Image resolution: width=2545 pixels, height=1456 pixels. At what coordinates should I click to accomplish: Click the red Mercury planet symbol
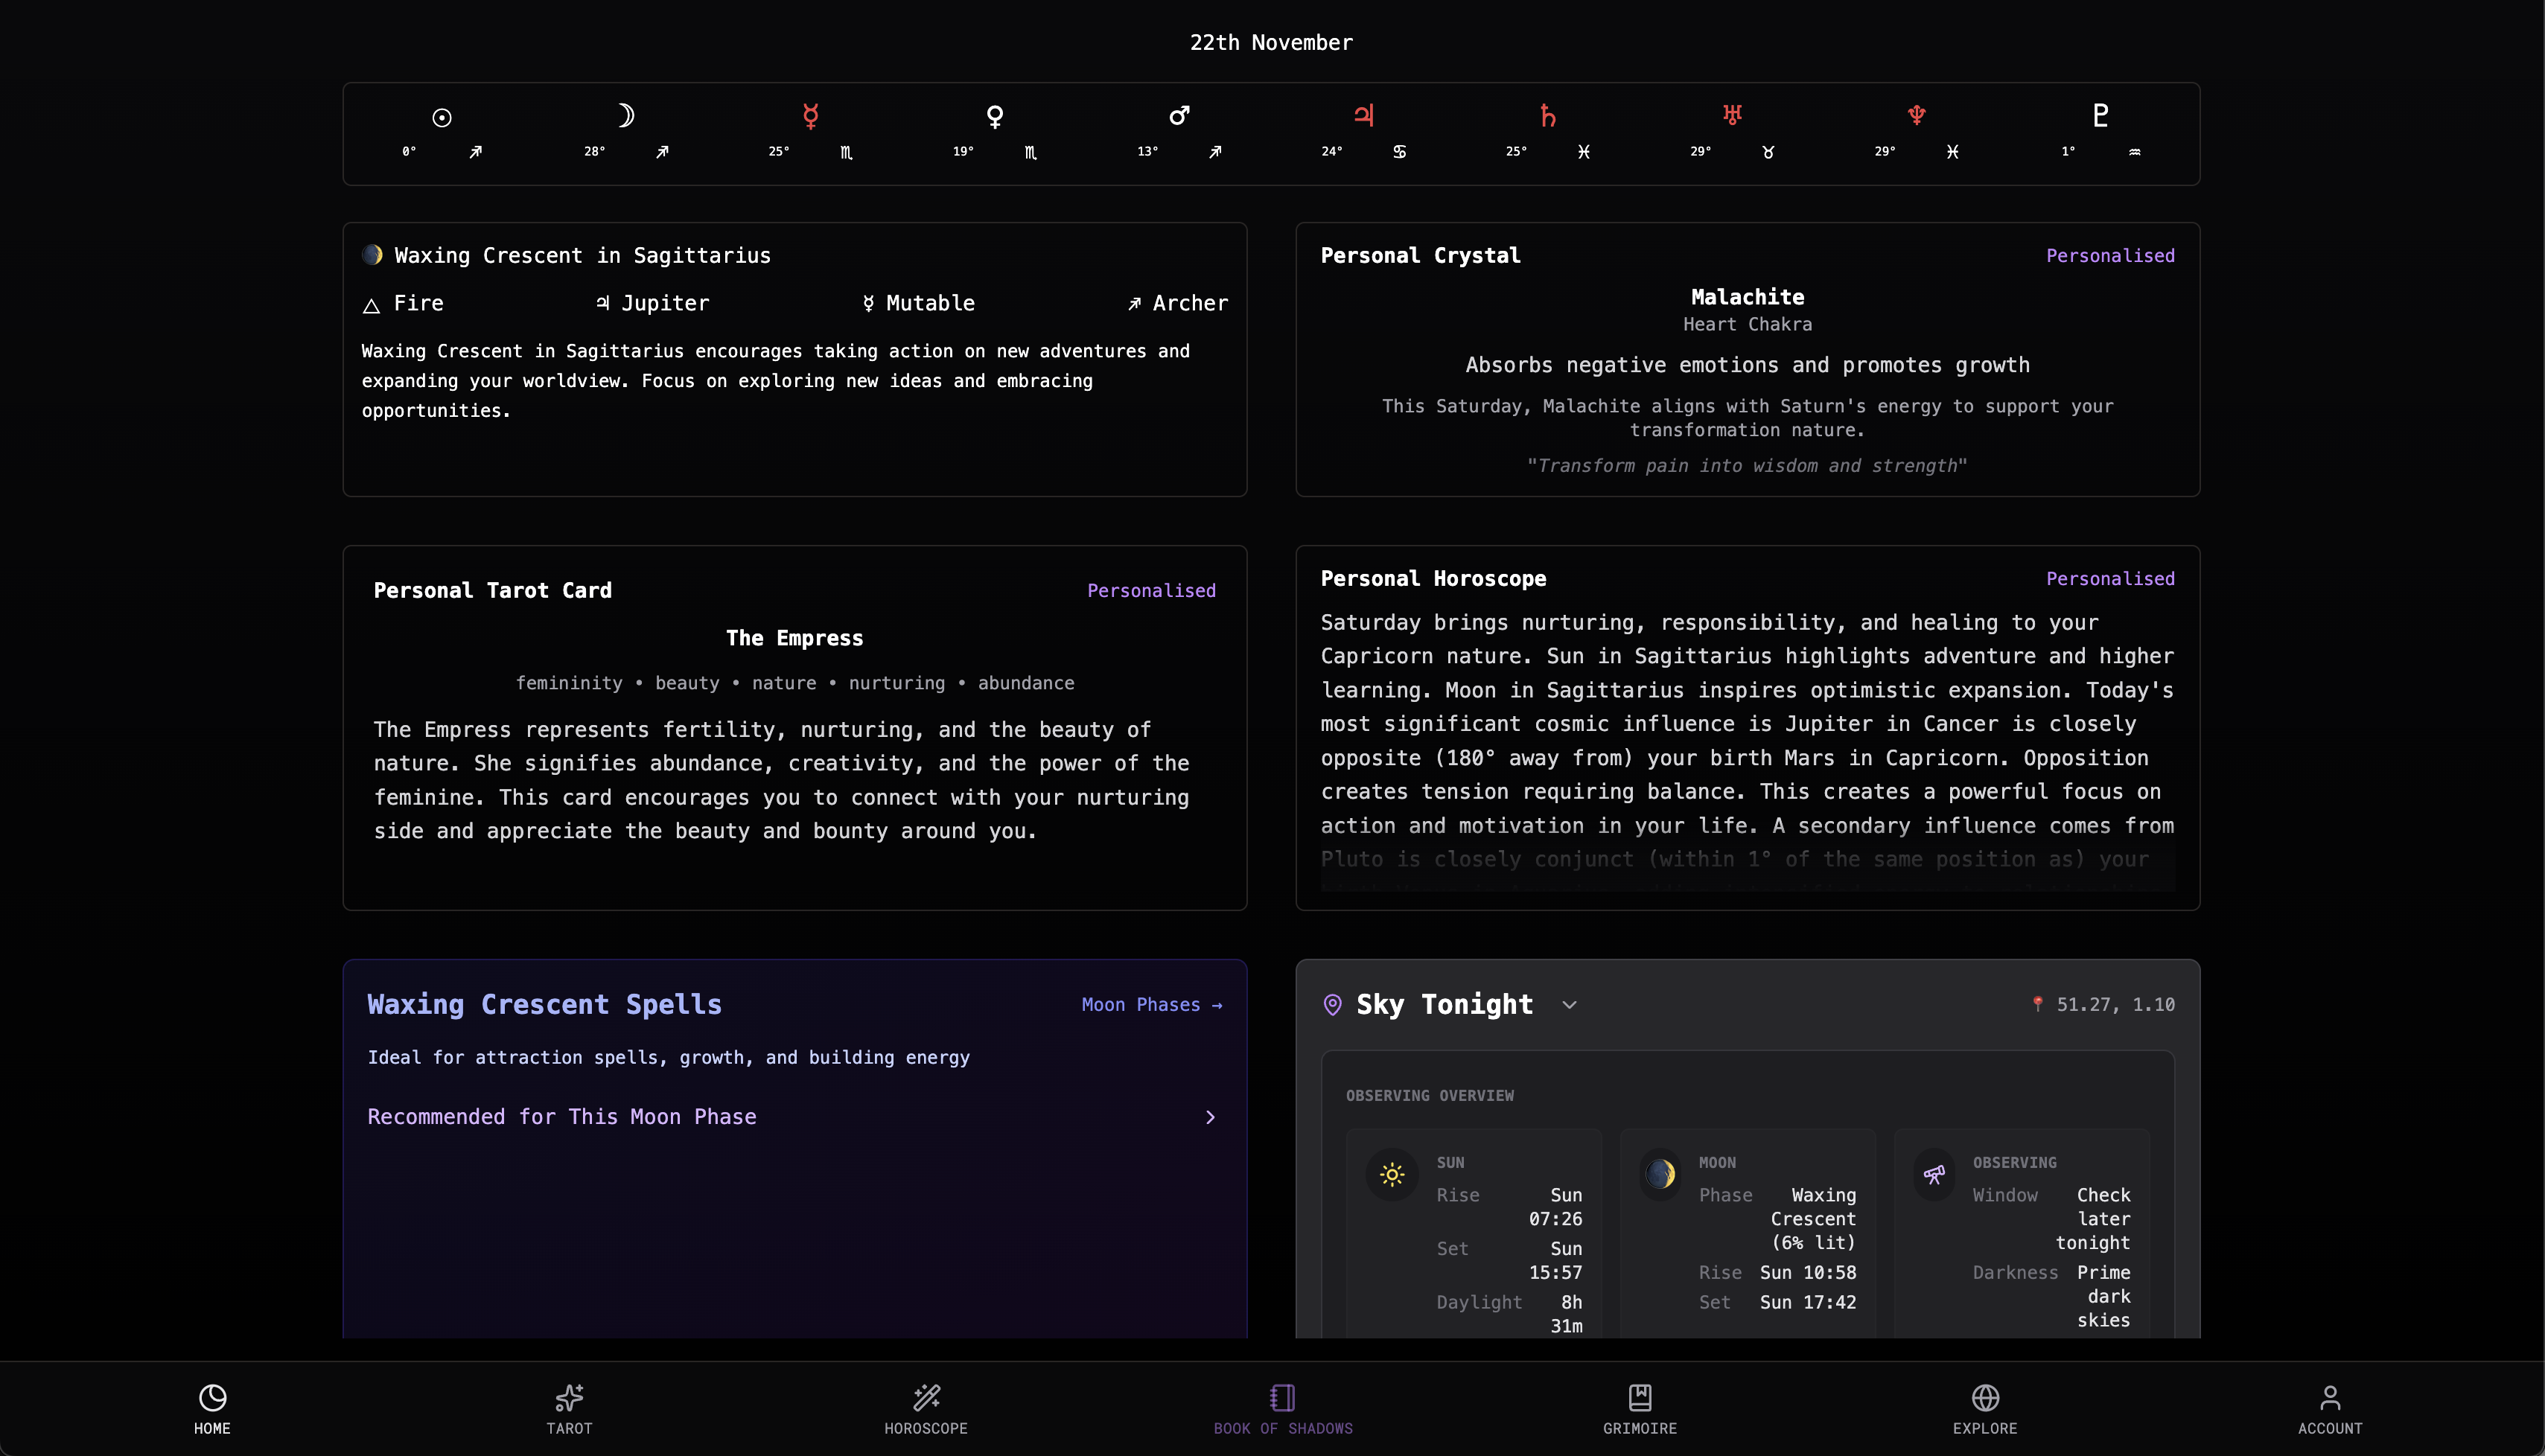click(x=810, y=116)
